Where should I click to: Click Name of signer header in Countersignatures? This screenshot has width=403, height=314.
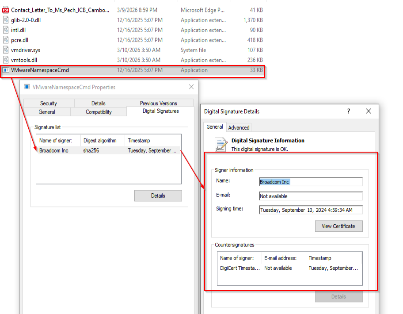(240, 258)
